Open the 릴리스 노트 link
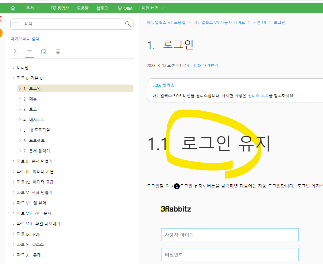The width and height of the screenshot is (323, 264). point(258,96)
